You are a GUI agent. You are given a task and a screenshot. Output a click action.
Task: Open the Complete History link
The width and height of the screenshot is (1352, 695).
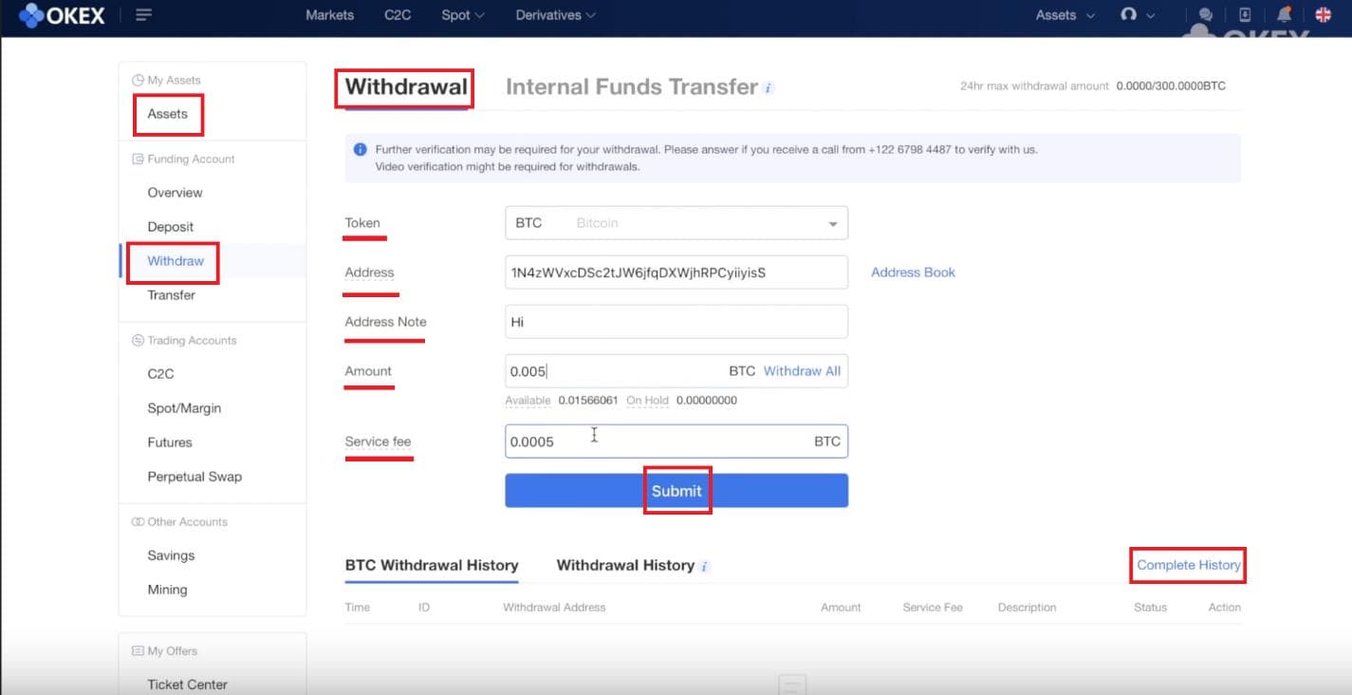1188,565
